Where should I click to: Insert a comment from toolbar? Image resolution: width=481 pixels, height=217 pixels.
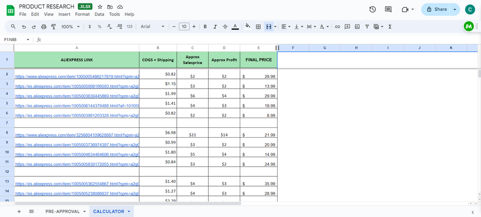pyautogui.click(x=347, y=26)
